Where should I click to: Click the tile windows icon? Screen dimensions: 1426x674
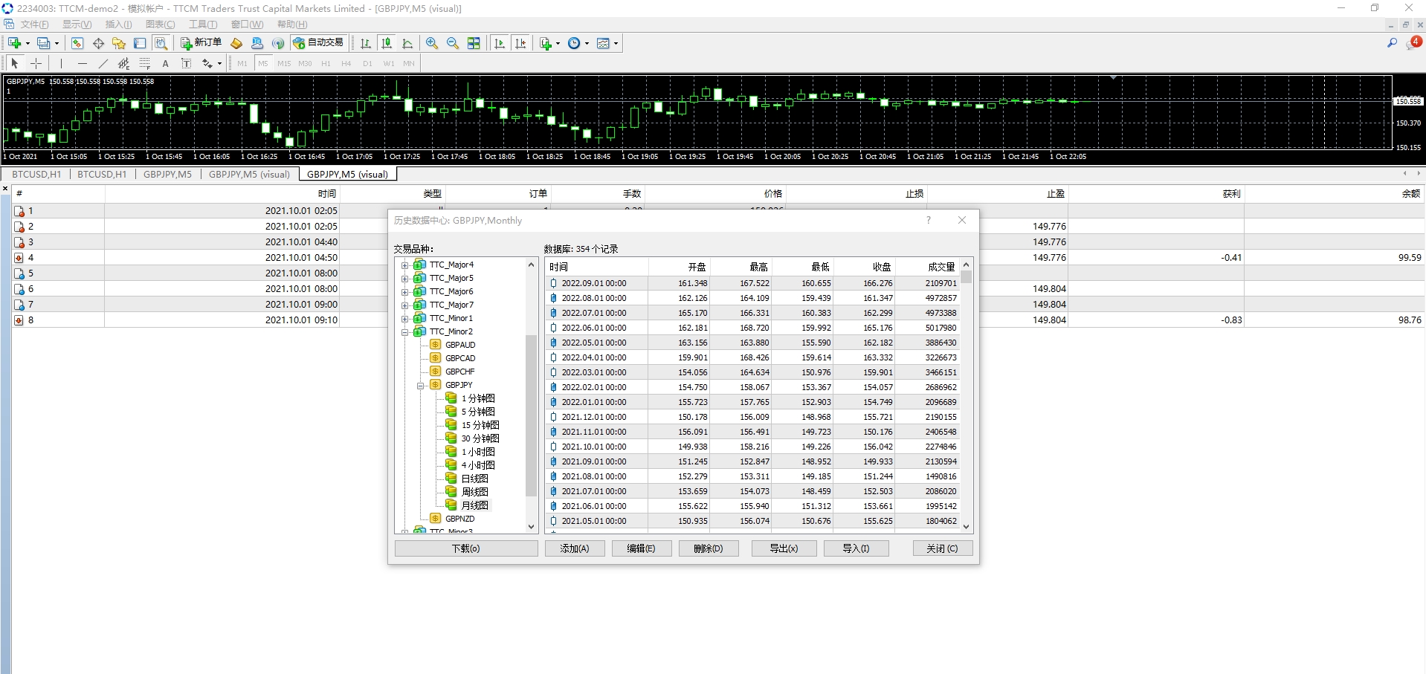474,43
